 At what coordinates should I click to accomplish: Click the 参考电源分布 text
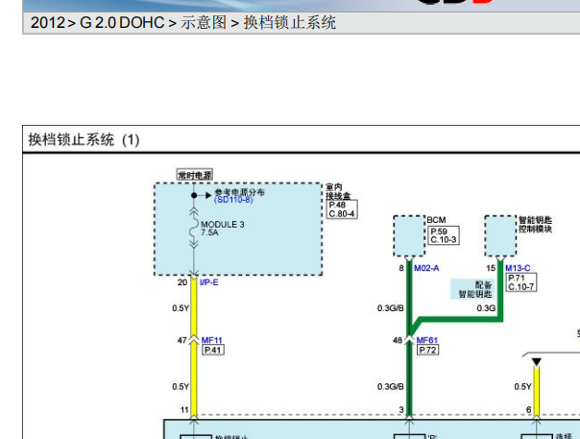tap(240, 192)
